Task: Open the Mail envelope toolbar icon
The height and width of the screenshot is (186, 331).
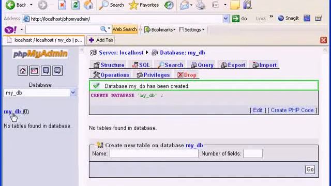Action: (184, 5)
